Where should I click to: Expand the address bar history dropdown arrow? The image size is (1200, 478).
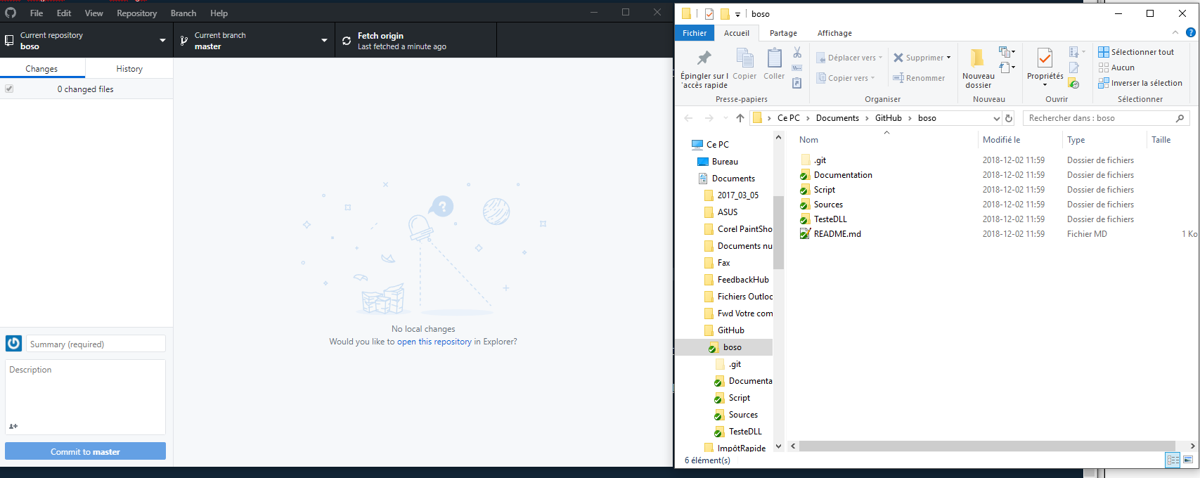996,118
